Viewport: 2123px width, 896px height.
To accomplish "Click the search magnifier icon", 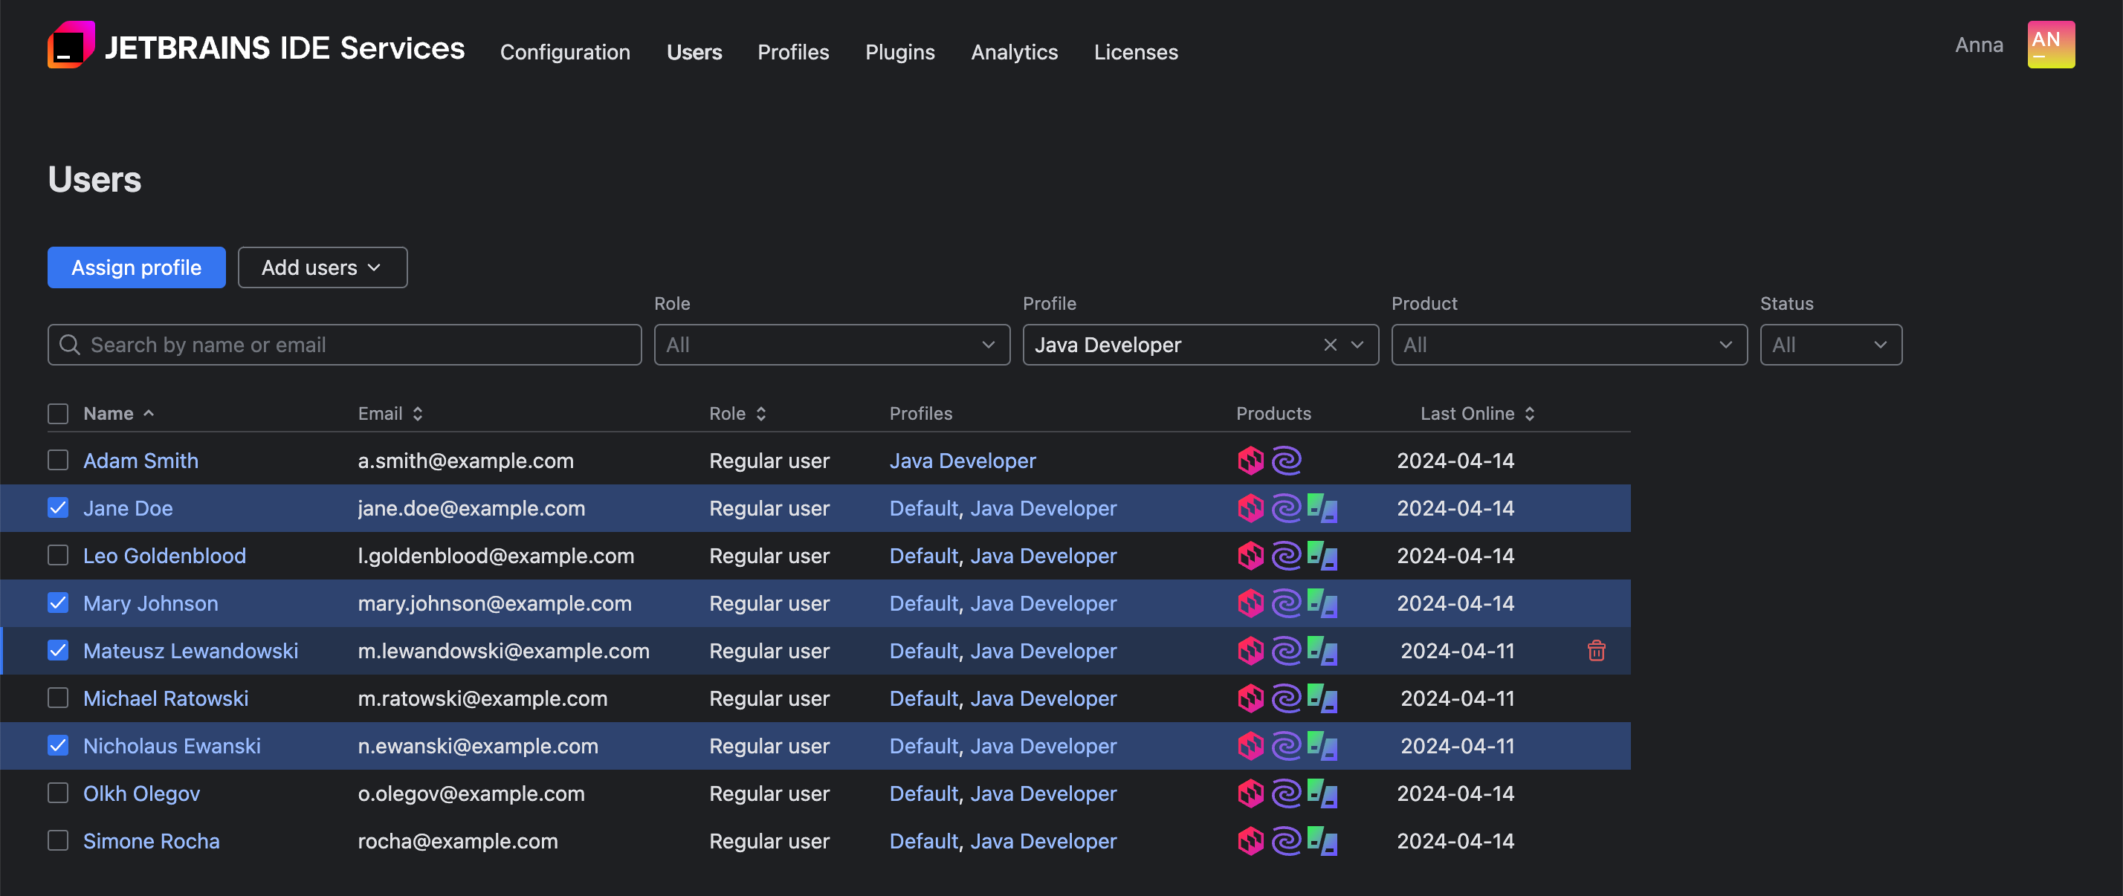I will coord(70,344).
